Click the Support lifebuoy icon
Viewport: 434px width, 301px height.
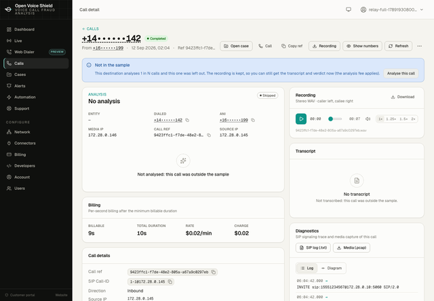pyautogui.click(x=9, y=108)
